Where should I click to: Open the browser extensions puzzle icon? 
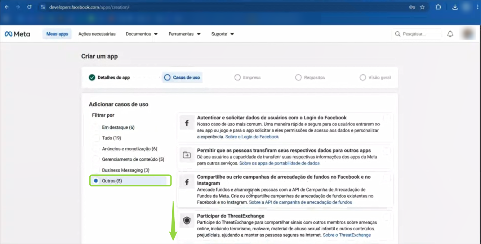[438, 7]
